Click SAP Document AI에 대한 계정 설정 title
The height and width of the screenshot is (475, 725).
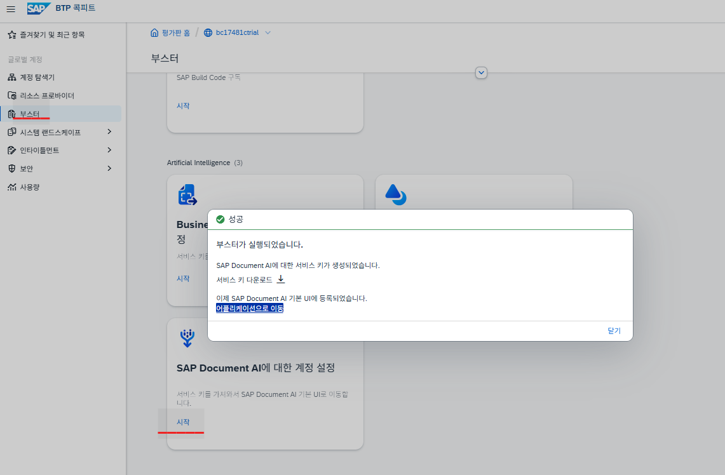255,368
